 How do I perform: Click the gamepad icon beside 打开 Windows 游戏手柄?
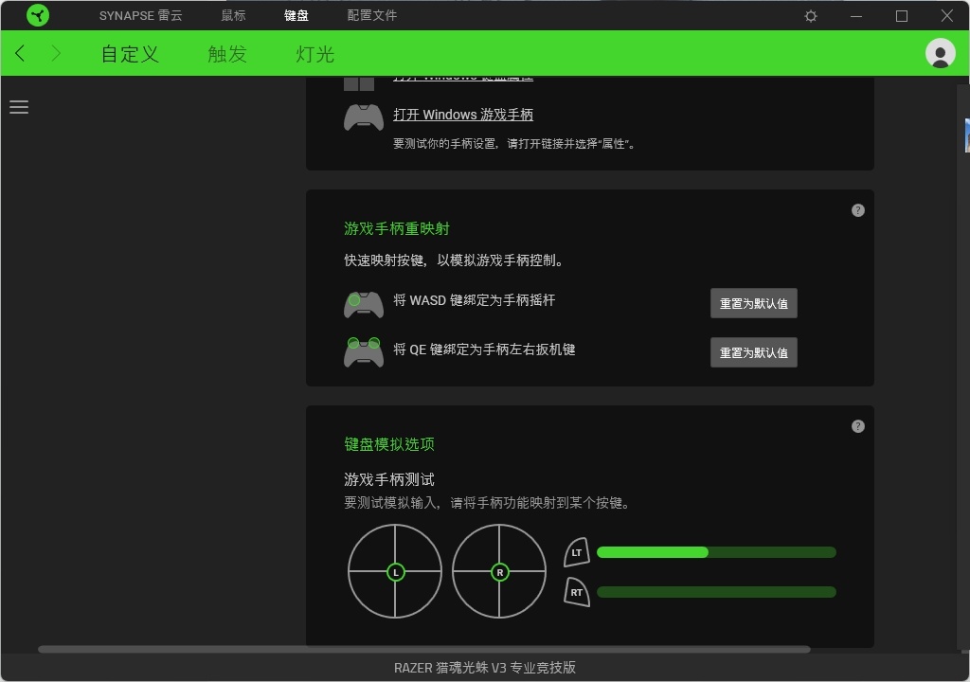pos(364,117)
